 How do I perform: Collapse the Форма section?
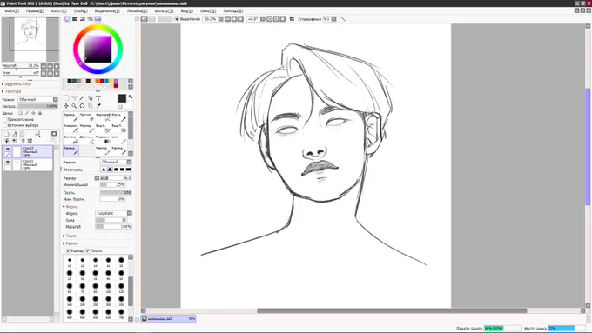point(71,207)
